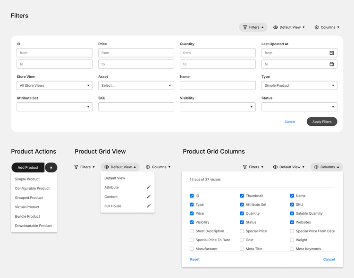354x278 pixels.
Task: Open the Store View dropdown
Action: tap(54, 85)
